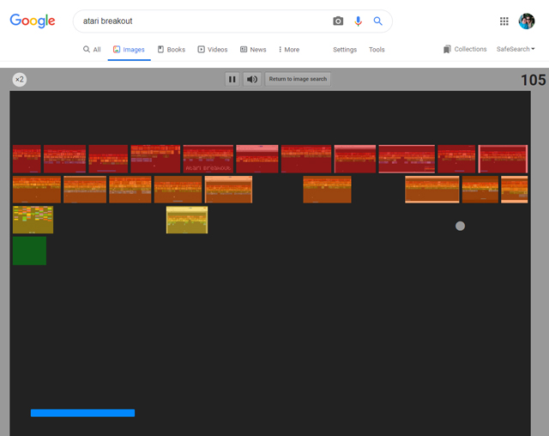Start voice search with microphone icon
Image resolution: width=549 pixels, height=436 pixels.
tap(358, 21)
